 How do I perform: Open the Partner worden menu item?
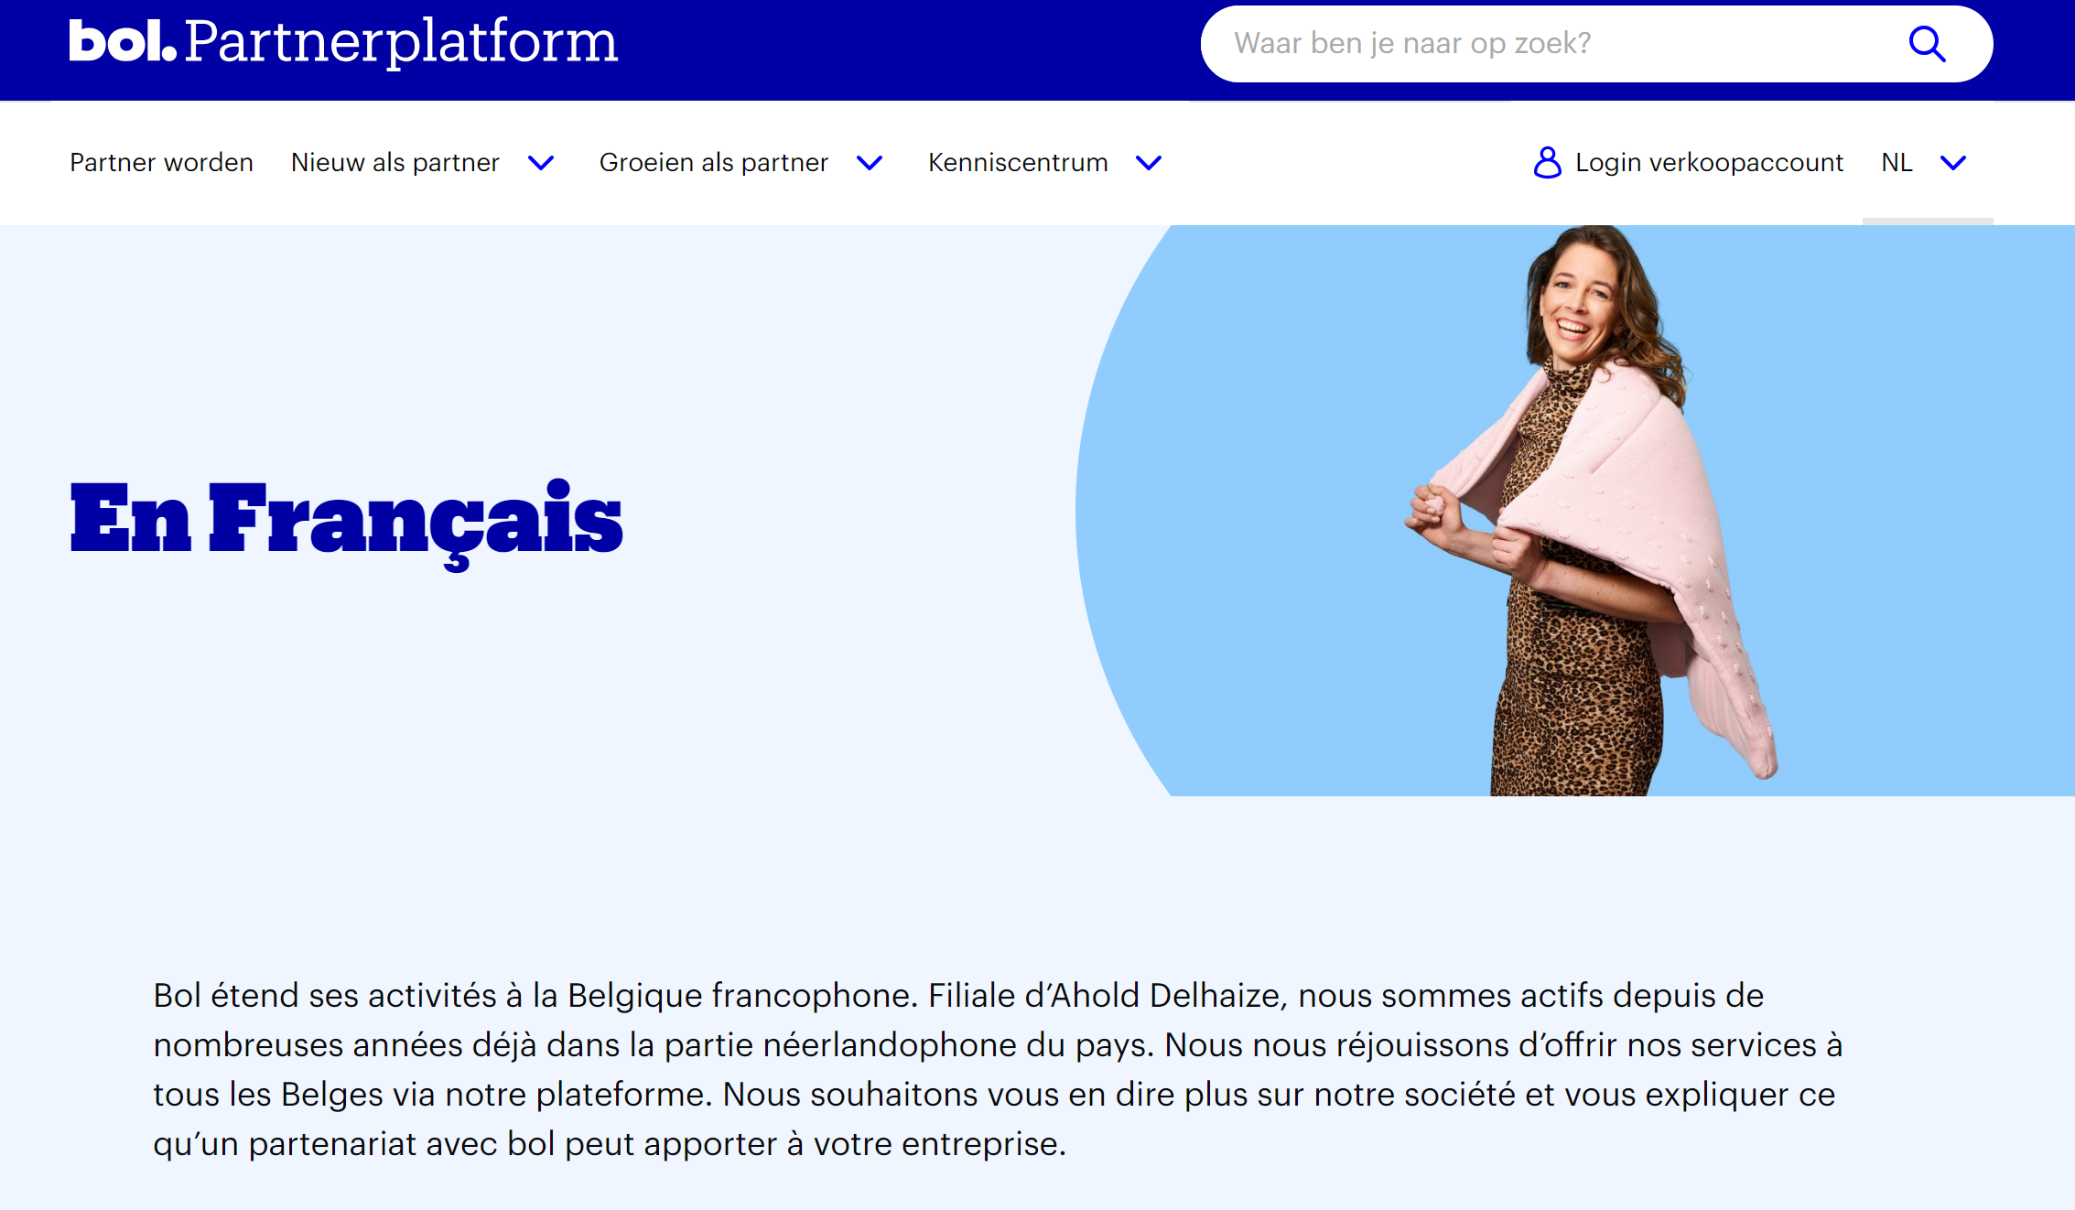(162, 163)
